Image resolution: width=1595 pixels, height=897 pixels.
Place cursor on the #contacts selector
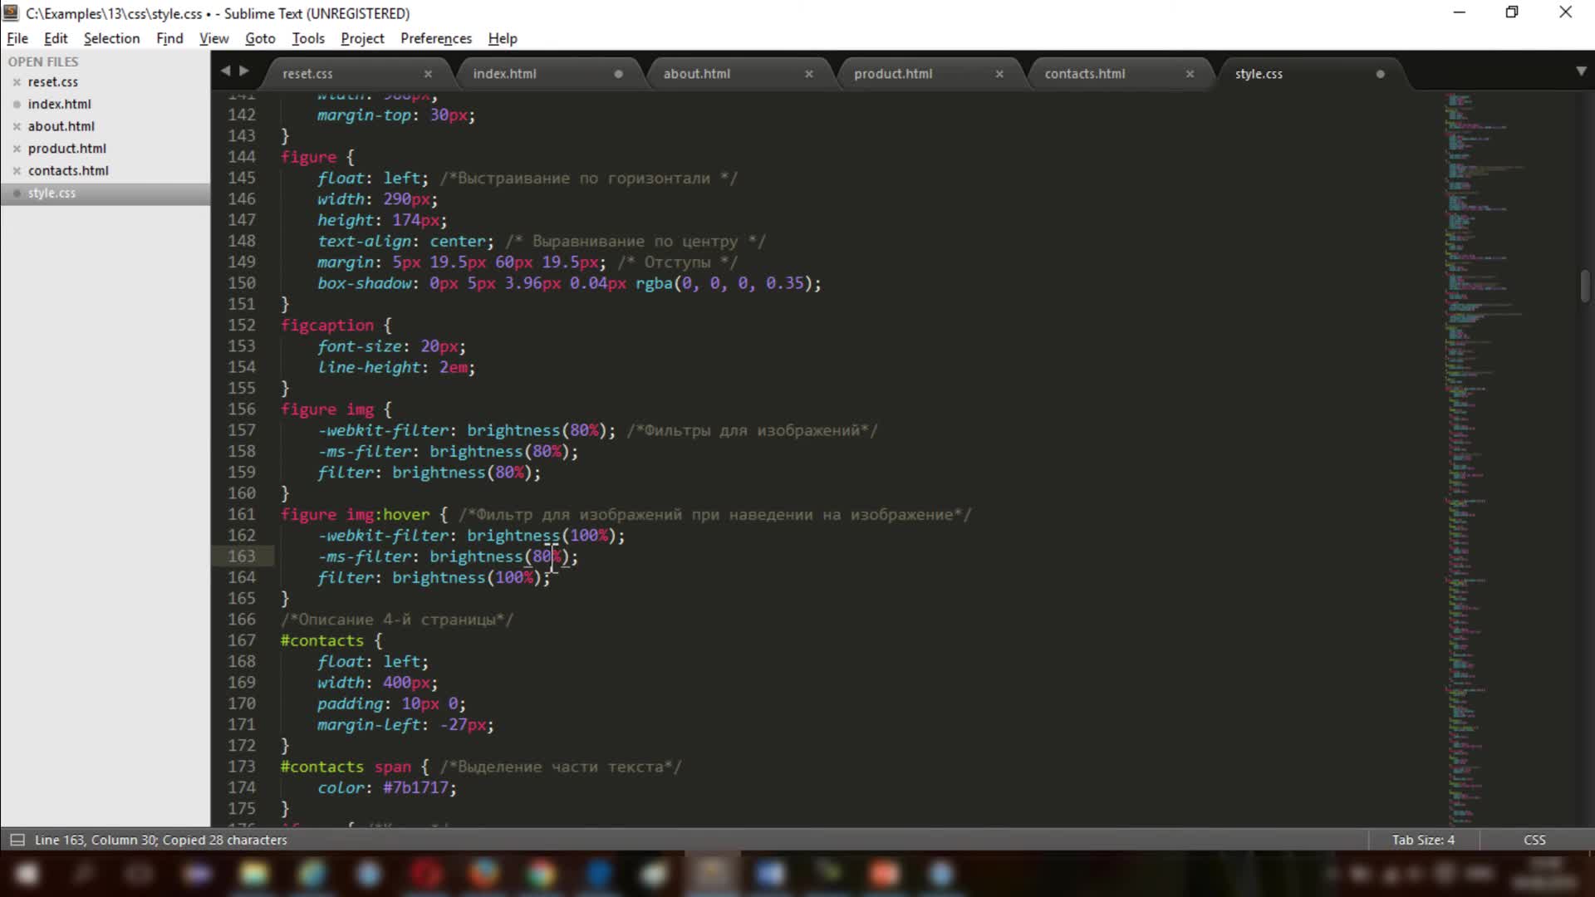pyautogui.click(x=322, y=640)
